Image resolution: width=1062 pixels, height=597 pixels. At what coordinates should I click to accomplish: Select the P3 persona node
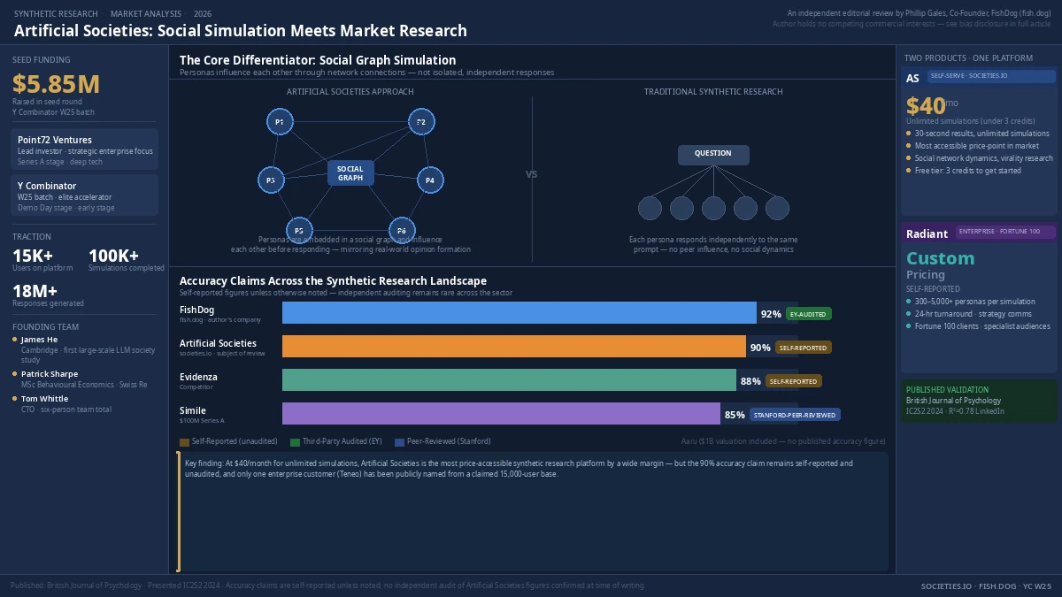tap(271, 180)
